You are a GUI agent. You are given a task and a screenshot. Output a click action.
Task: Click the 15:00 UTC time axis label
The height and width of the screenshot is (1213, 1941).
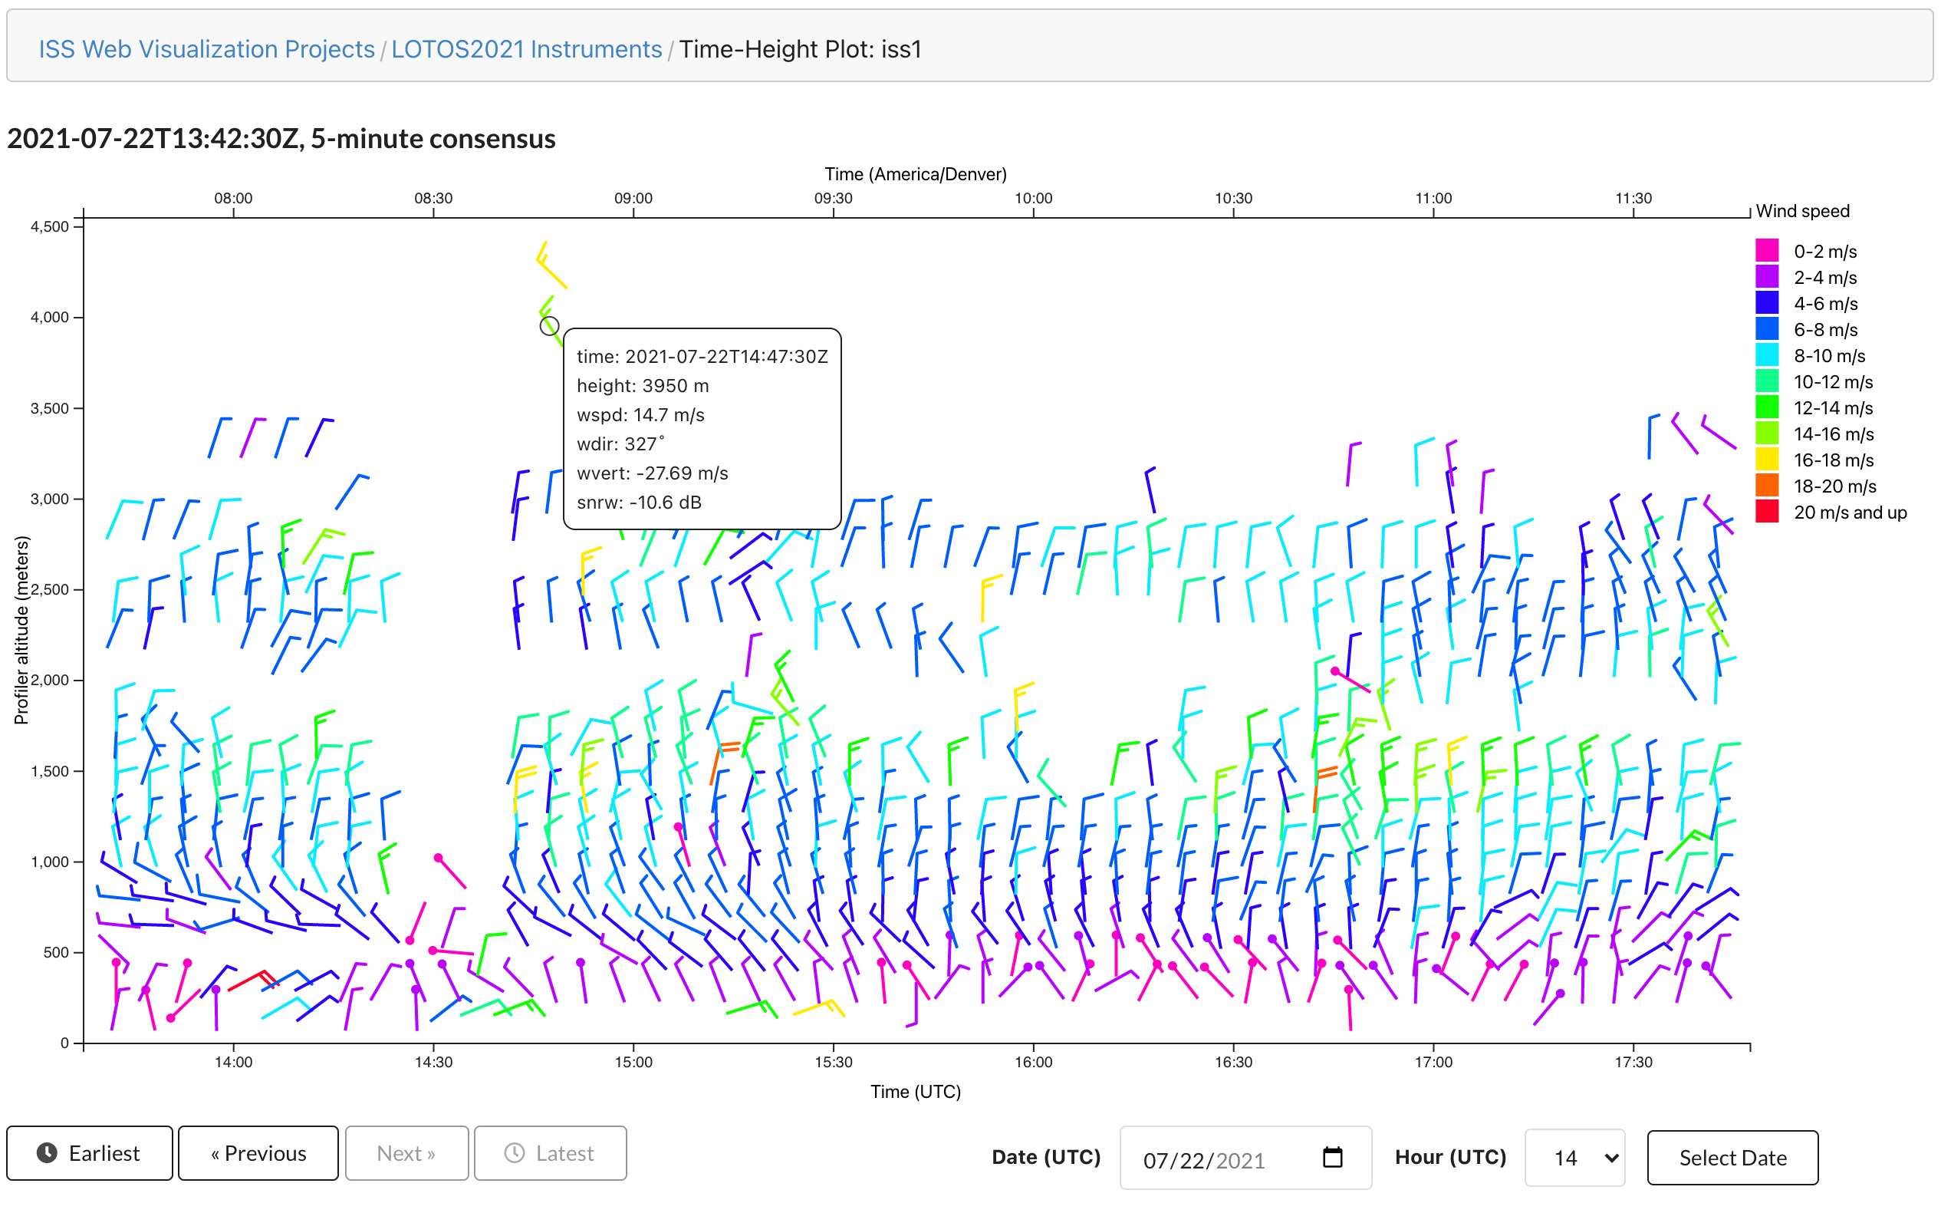[633, 1062]
